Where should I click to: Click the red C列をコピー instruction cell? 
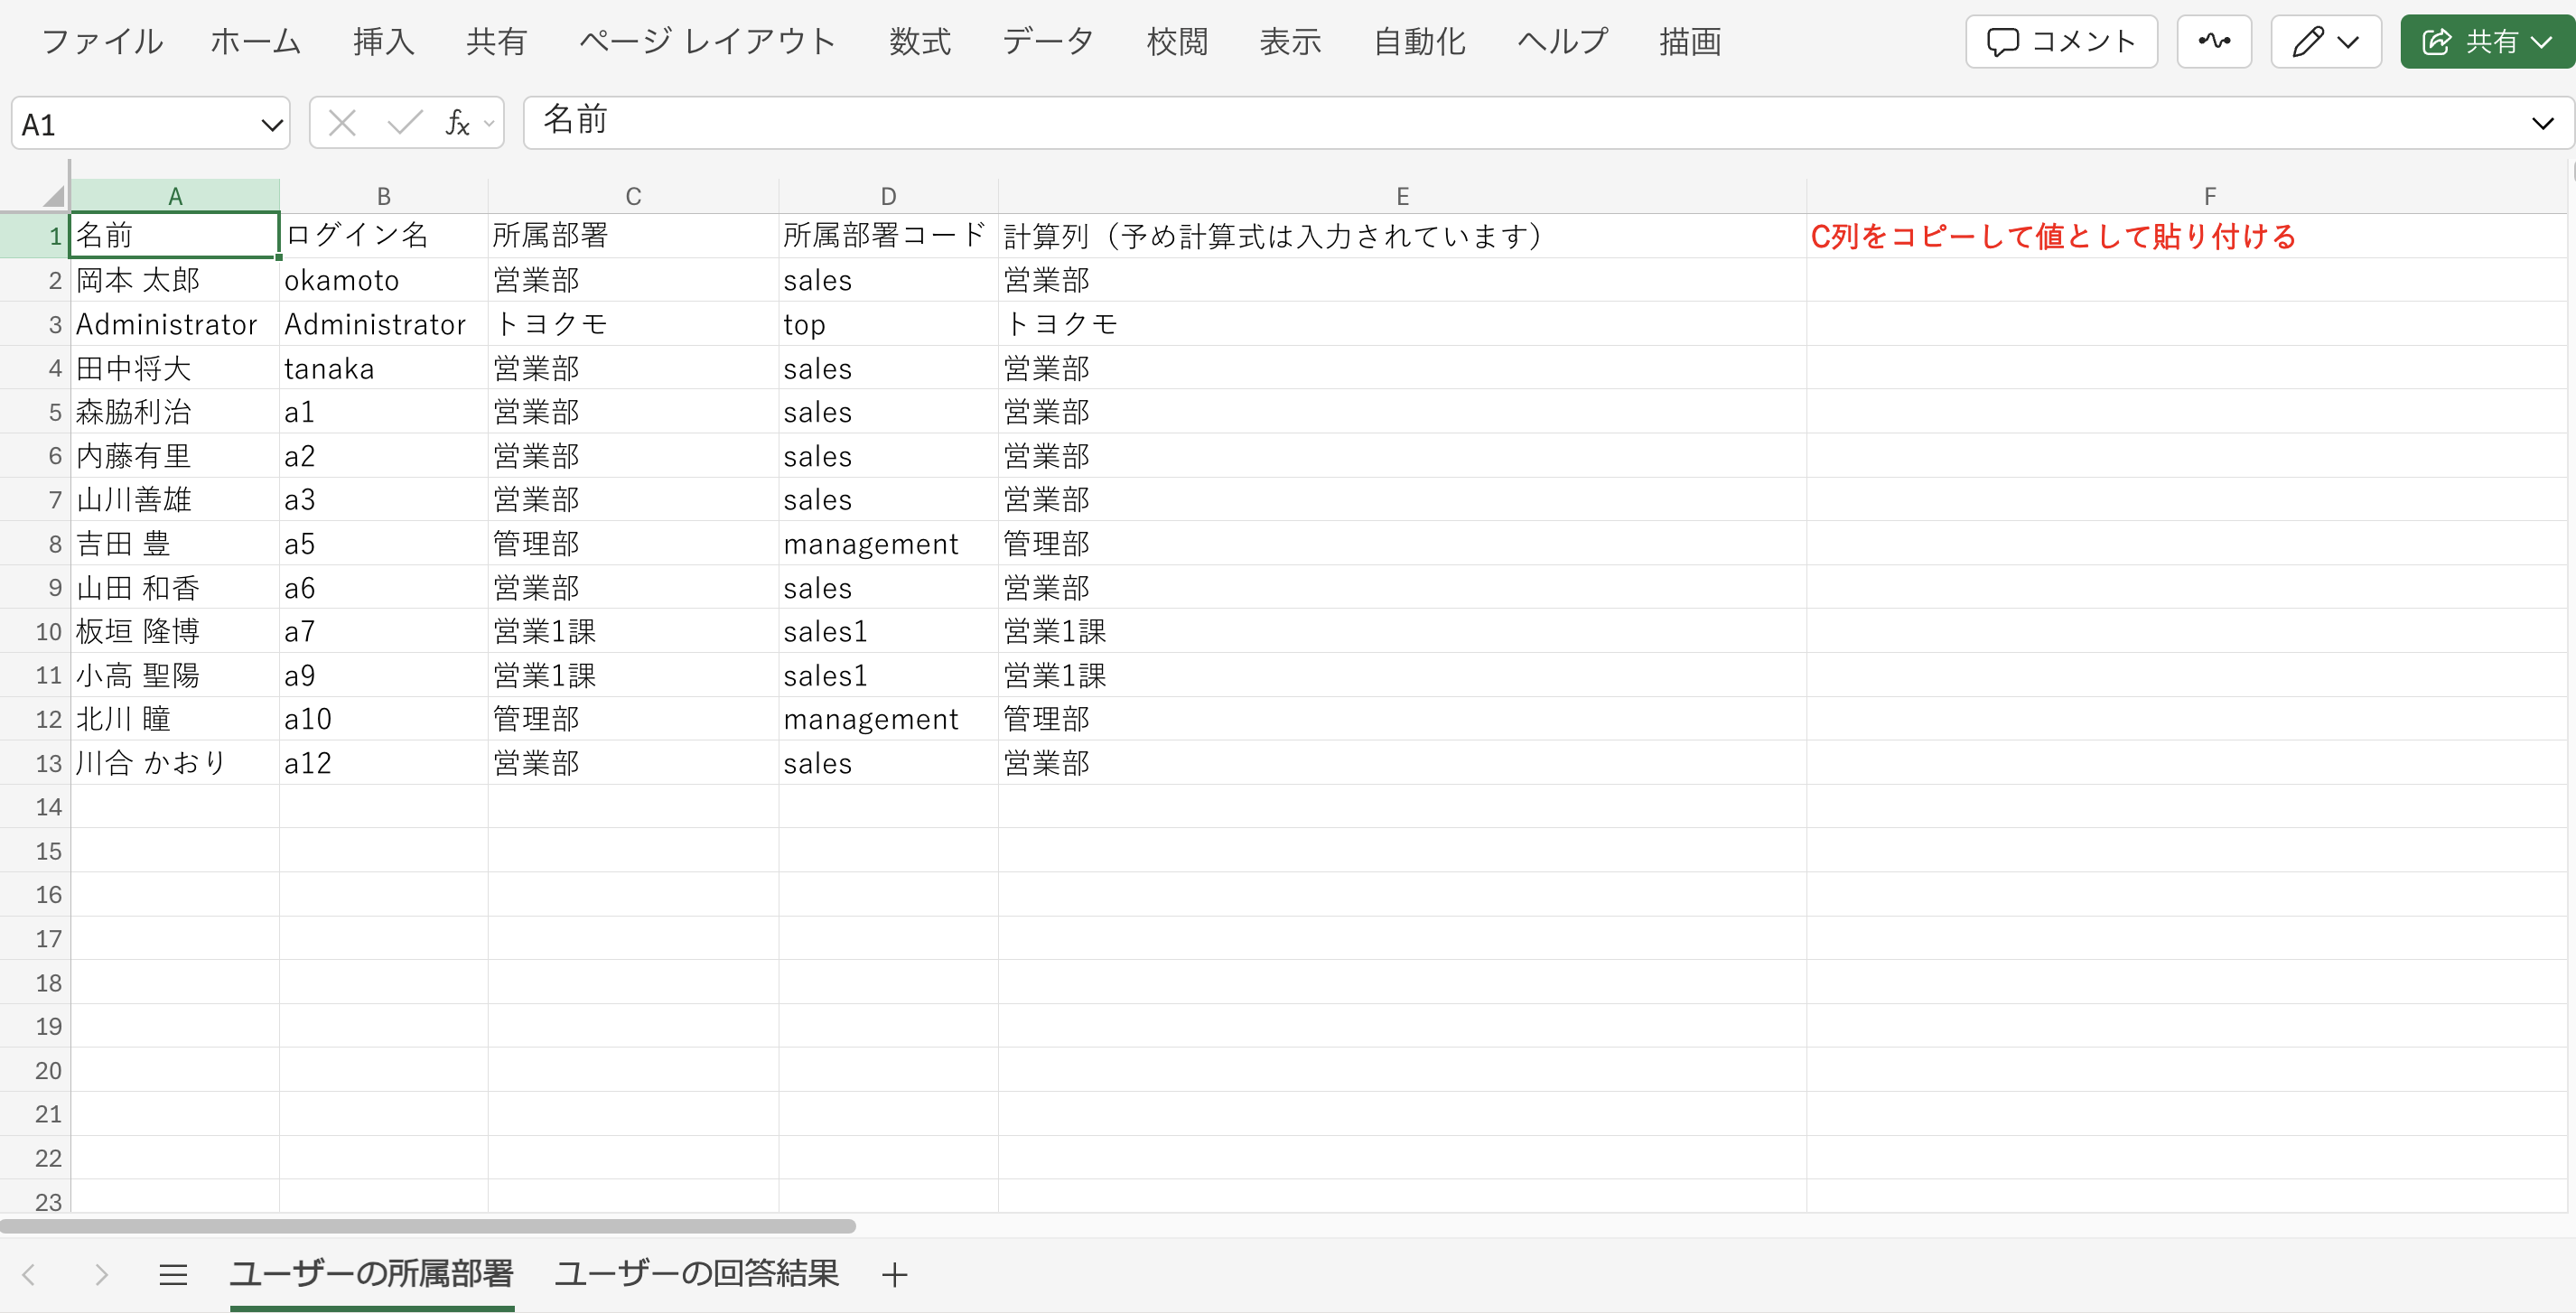(x=2187, y=236)
